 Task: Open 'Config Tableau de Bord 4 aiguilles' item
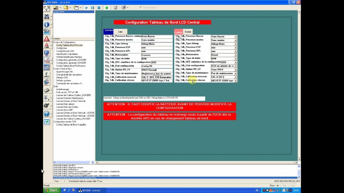71,125
